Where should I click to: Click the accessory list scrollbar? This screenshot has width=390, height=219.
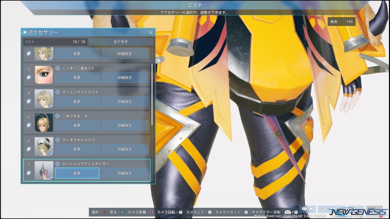click(x=152, y=95)
